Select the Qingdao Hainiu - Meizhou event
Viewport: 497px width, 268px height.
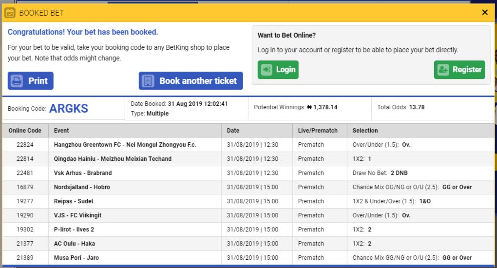(113, 159)
